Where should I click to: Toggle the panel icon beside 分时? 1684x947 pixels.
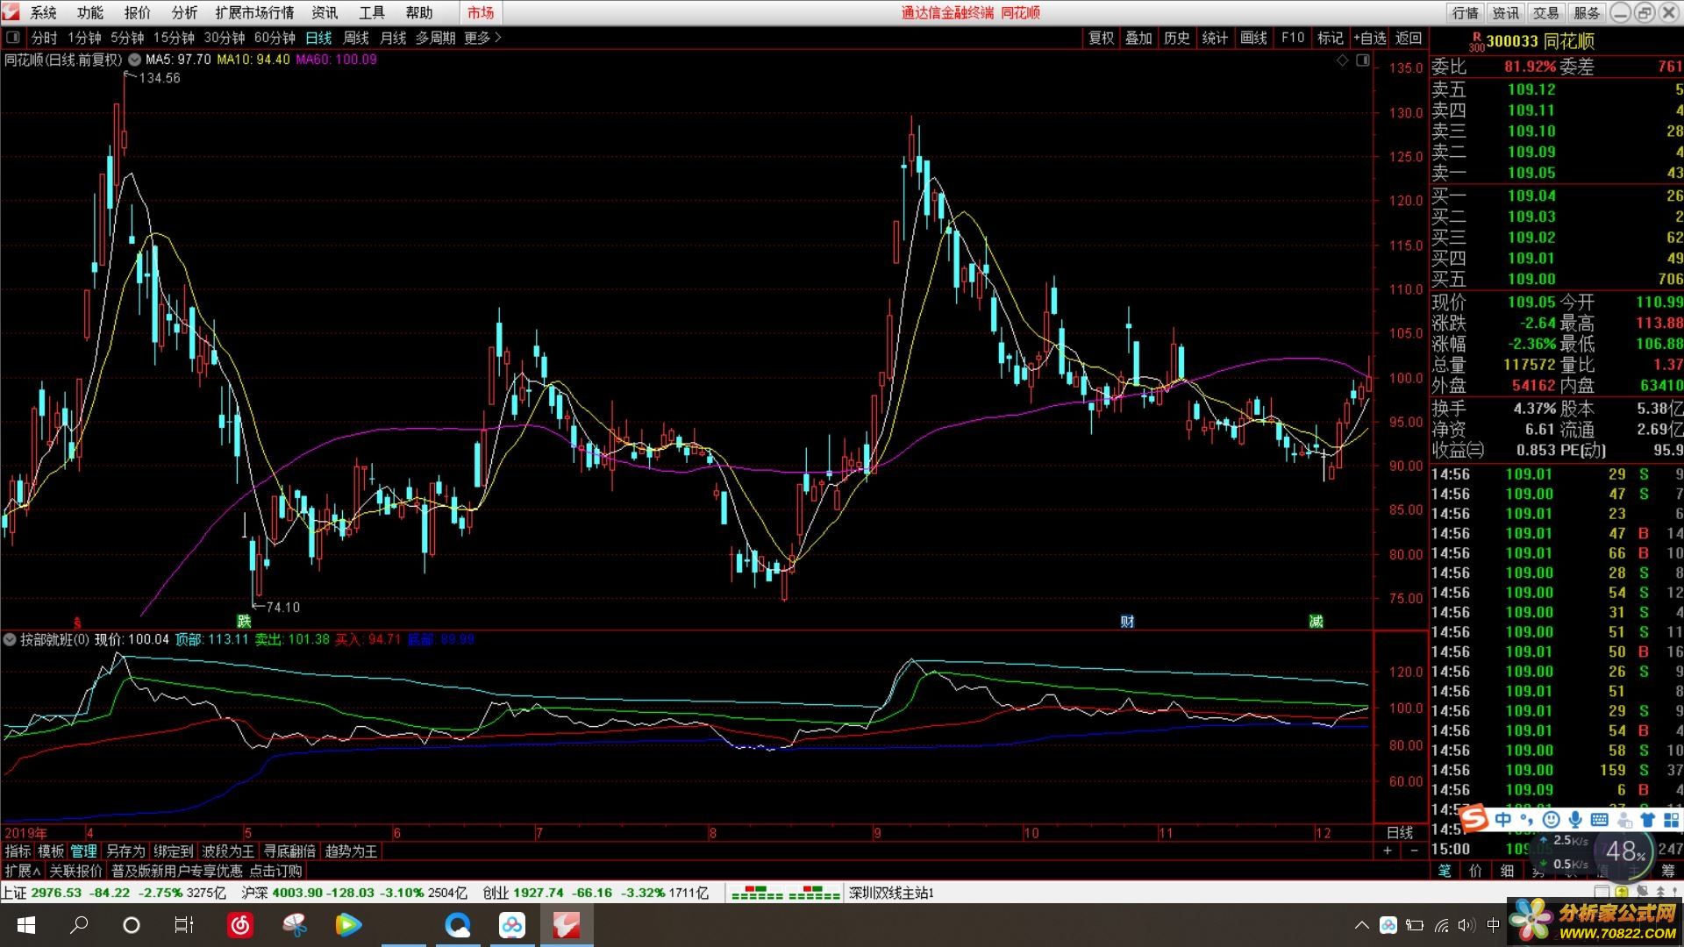pos(13,38)
